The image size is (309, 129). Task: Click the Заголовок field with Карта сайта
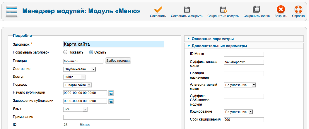point(114,44)
